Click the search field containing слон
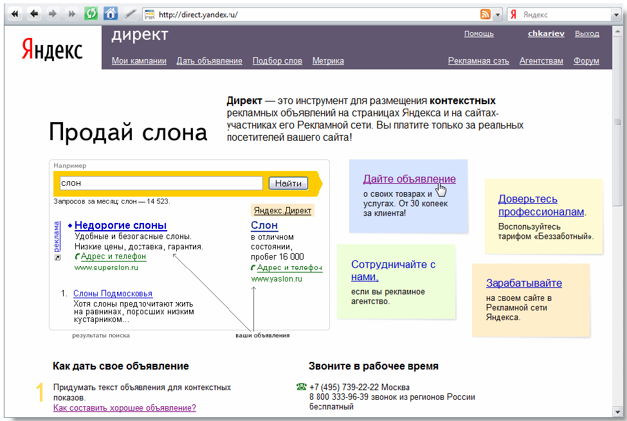The width and height of the screenshot is (627, 421). pos(161,183)
